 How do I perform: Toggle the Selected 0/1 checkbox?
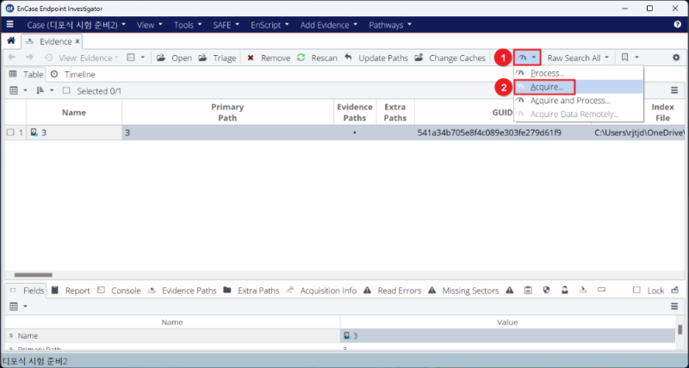[x=66, y=90]
